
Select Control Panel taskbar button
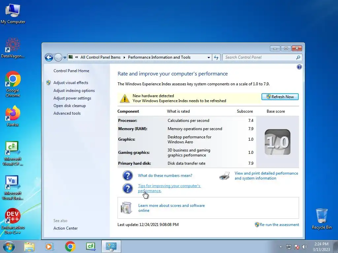111,246
